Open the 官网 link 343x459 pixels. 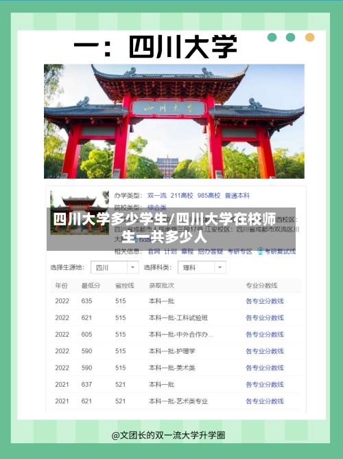tap(154, 251)
